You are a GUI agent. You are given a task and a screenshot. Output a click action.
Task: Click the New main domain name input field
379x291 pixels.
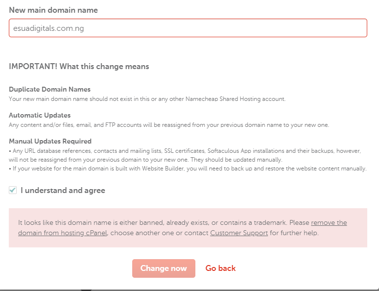188,28
